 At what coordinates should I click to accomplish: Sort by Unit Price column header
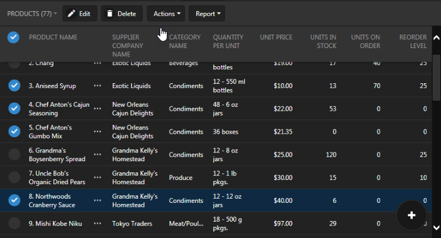(276, 38)
